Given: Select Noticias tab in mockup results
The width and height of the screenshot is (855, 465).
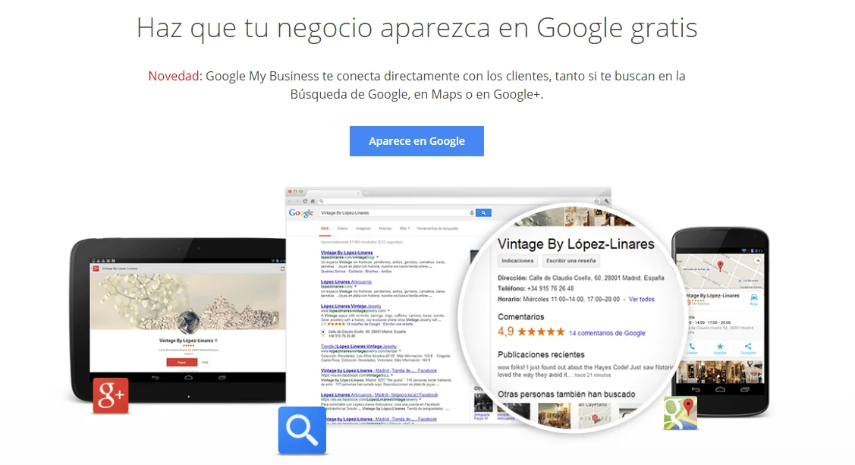Looking at the screenshot, I should 385,228.
